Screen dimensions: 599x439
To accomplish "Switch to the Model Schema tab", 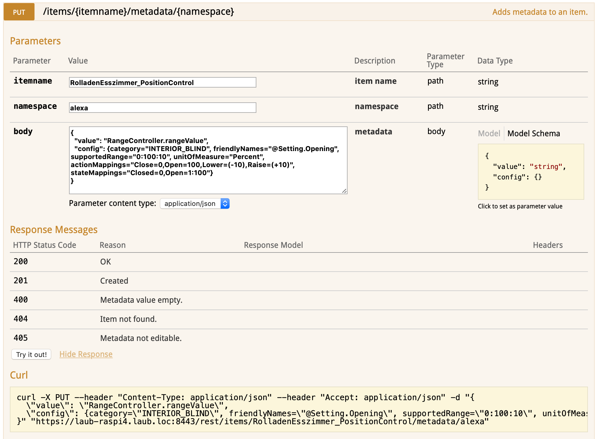I will pos(533,133).
